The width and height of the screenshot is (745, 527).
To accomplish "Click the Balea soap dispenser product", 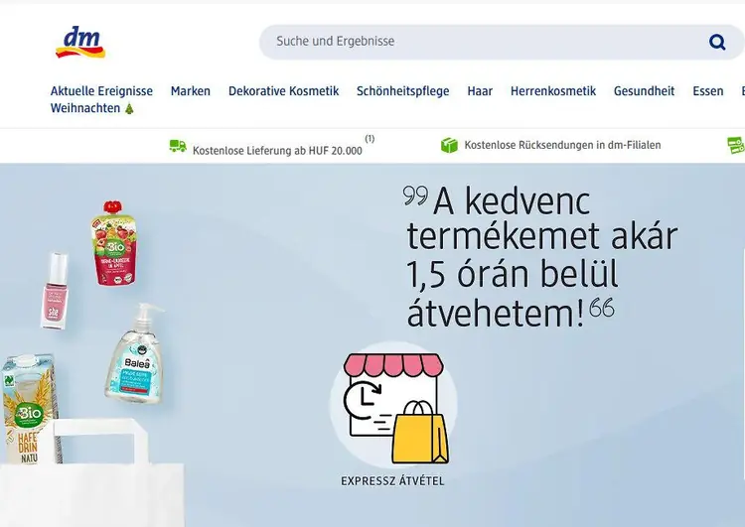I will click(136, 353).
